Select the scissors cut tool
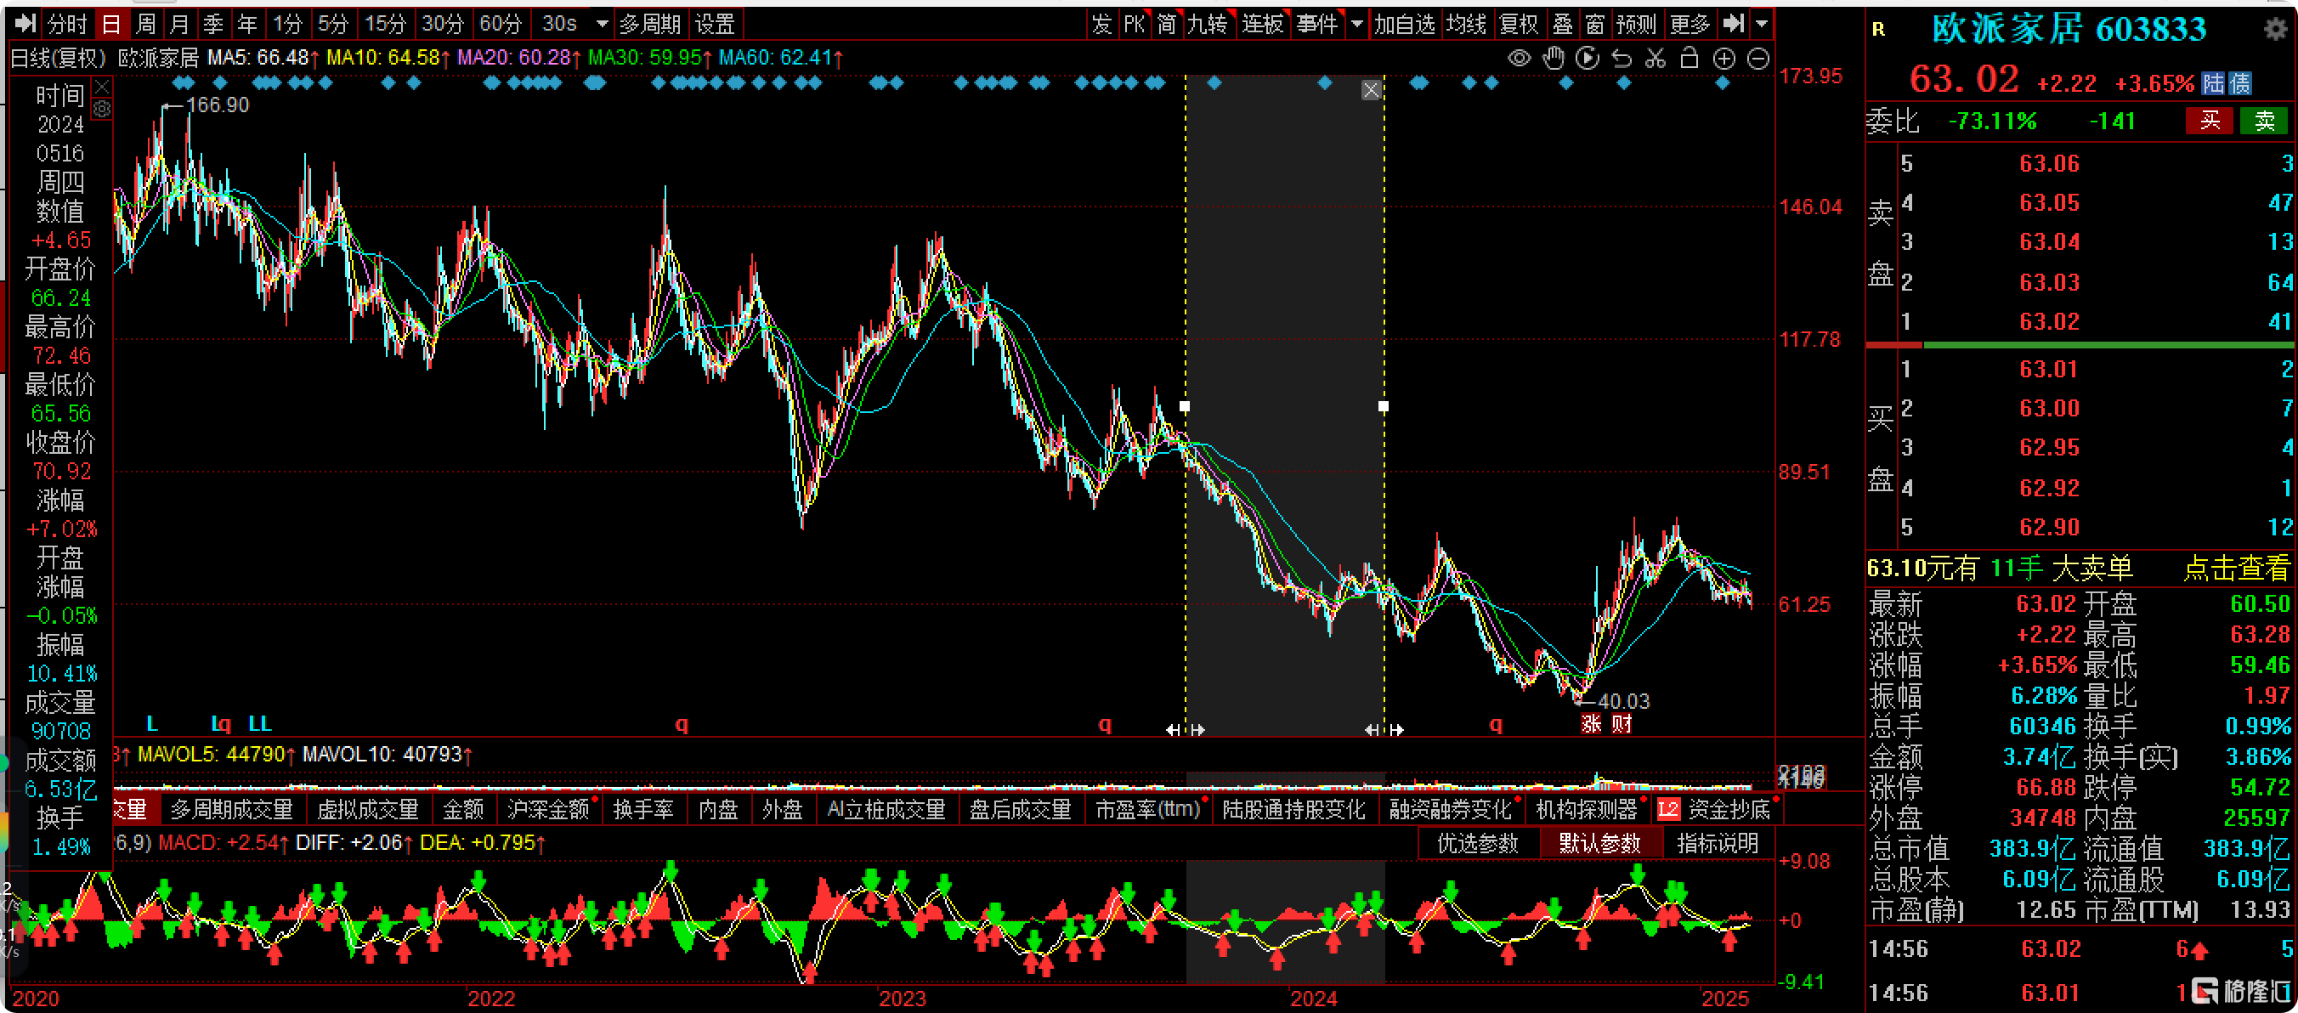The width and height of the screenshot is (2298, 1013). click(1656, 59)
